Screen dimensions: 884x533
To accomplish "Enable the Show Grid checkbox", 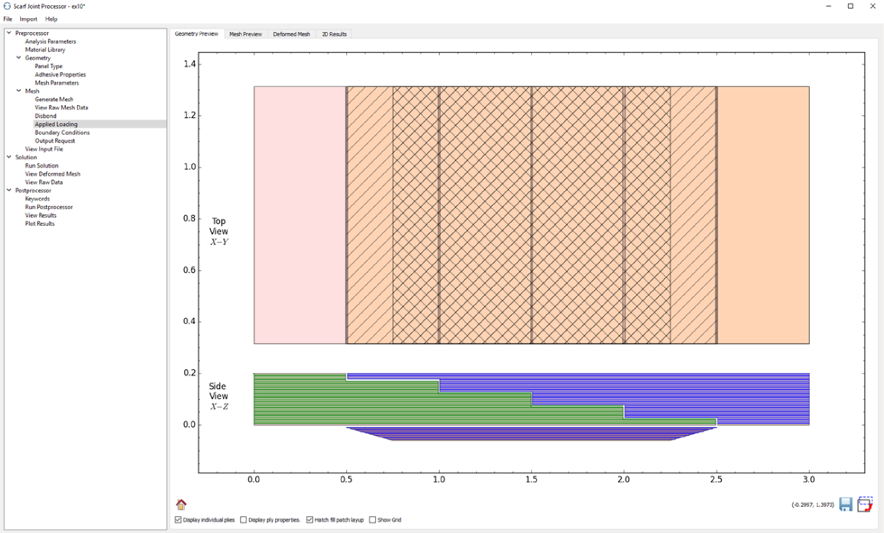I will [x=372, y=520].
